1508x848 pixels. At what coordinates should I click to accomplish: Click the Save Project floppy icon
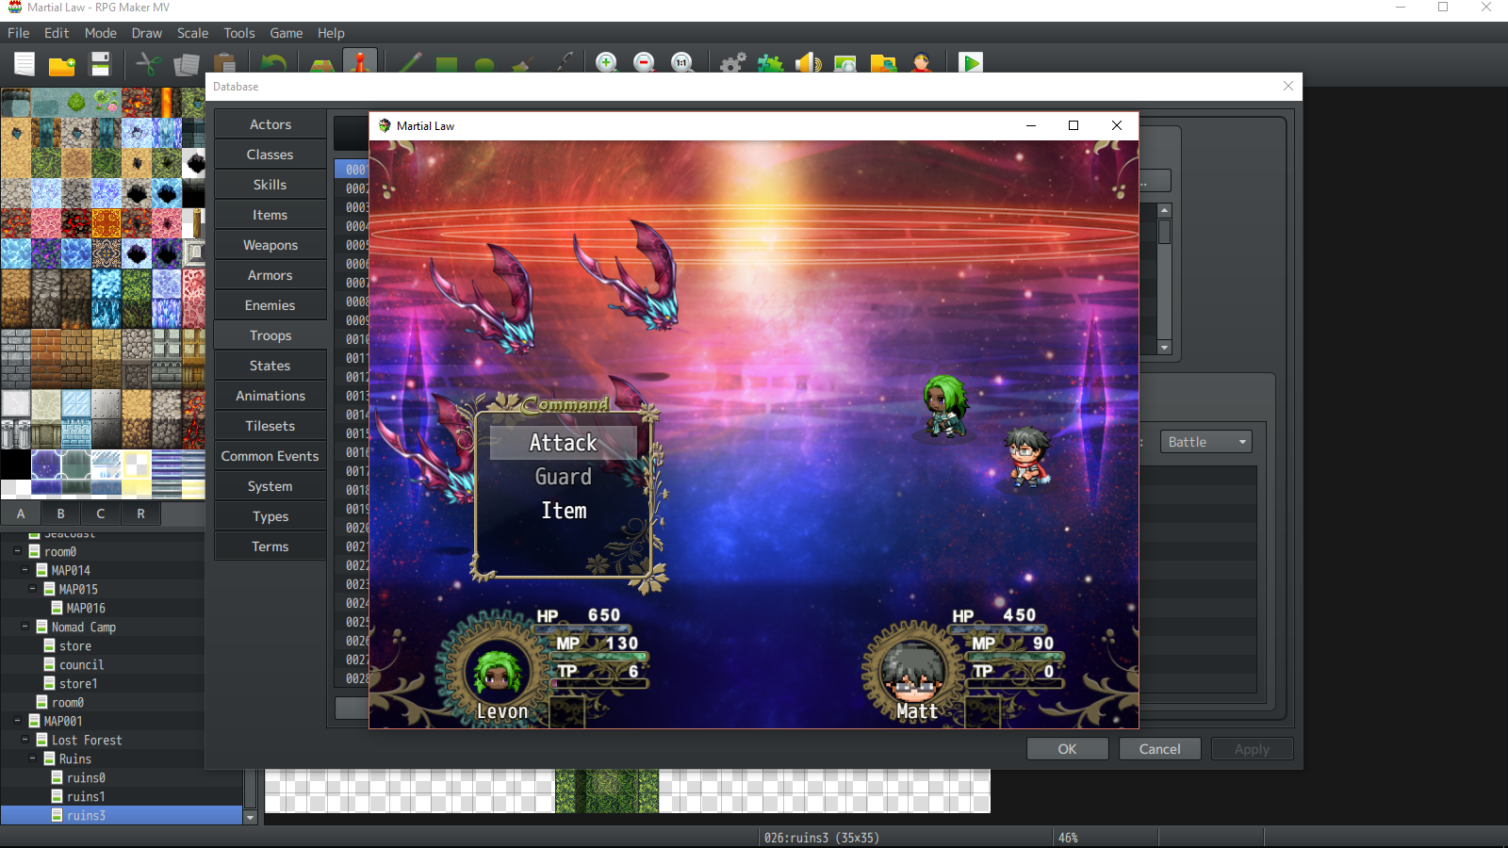tap(100, 64)
